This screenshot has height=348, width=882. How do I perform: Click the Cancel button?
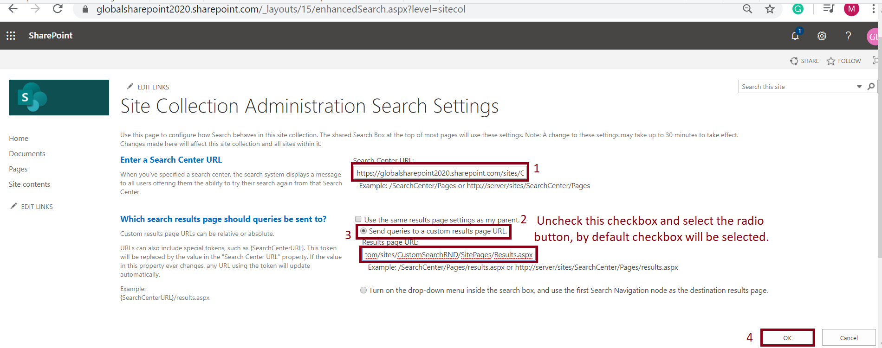[x=849, y=338]
